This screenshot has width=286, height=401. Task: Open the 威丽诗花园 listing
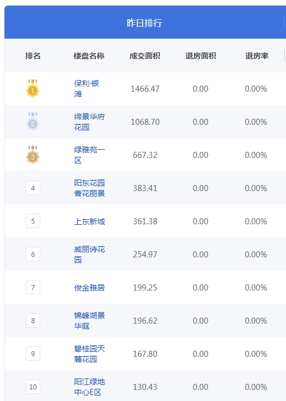tap(89, 254)
